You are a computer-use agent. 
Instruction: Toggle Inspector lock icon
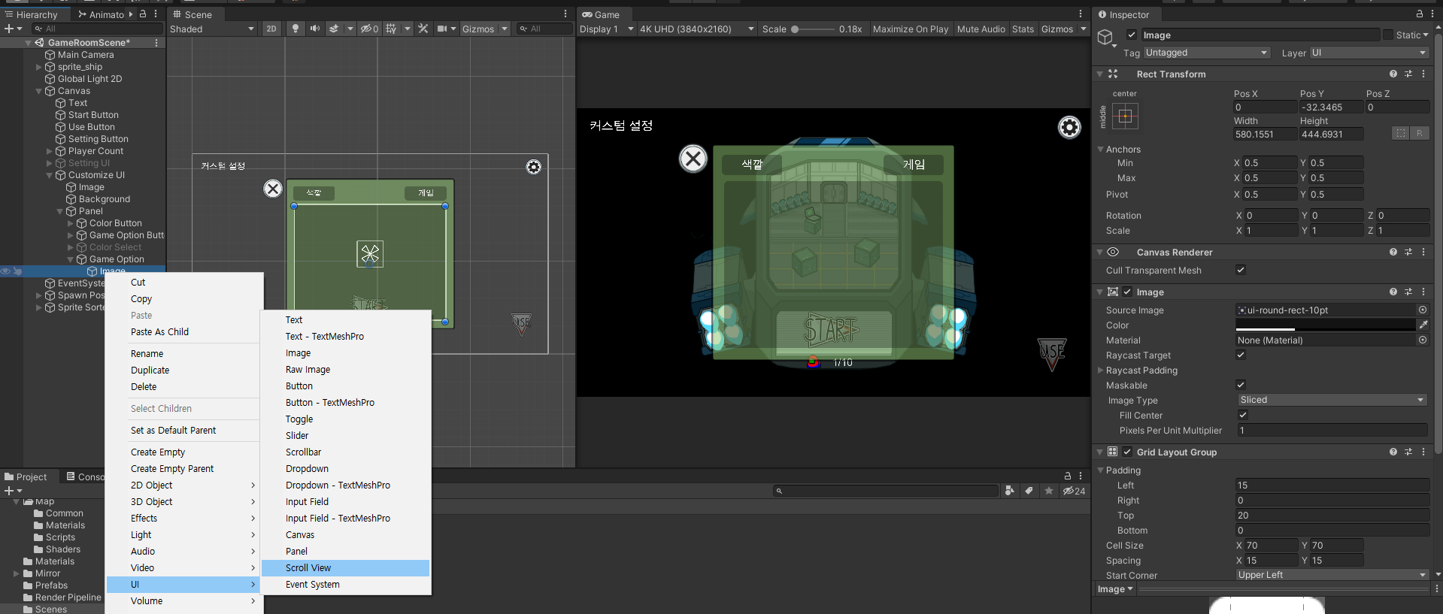(x=1419, y=14)
